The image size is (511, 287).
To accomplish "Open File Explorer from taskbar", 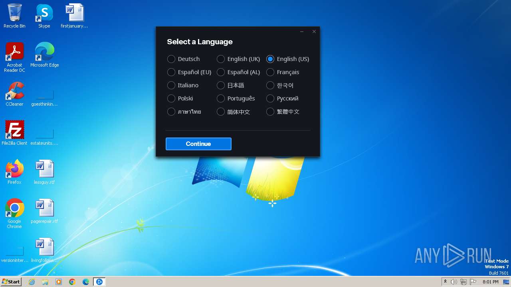I will point(45,282).
